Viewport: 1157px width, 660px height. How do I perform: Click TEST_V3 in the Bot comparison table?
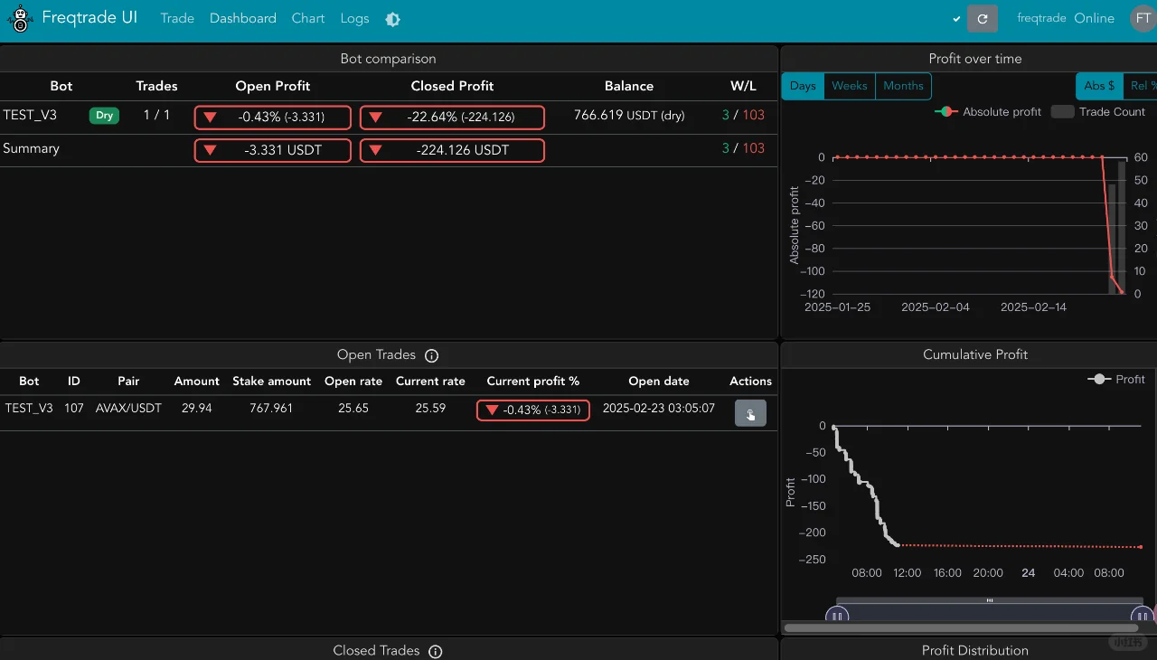30,116
